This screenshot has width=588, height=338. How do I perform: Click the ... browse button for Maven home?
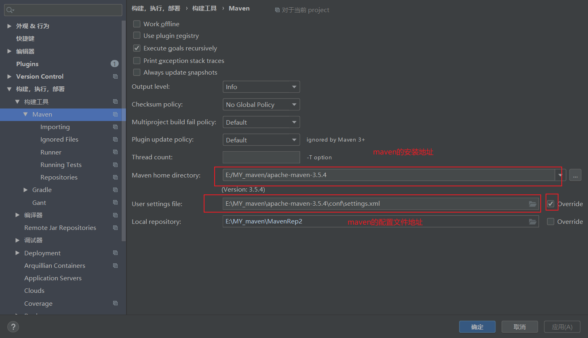575,175
